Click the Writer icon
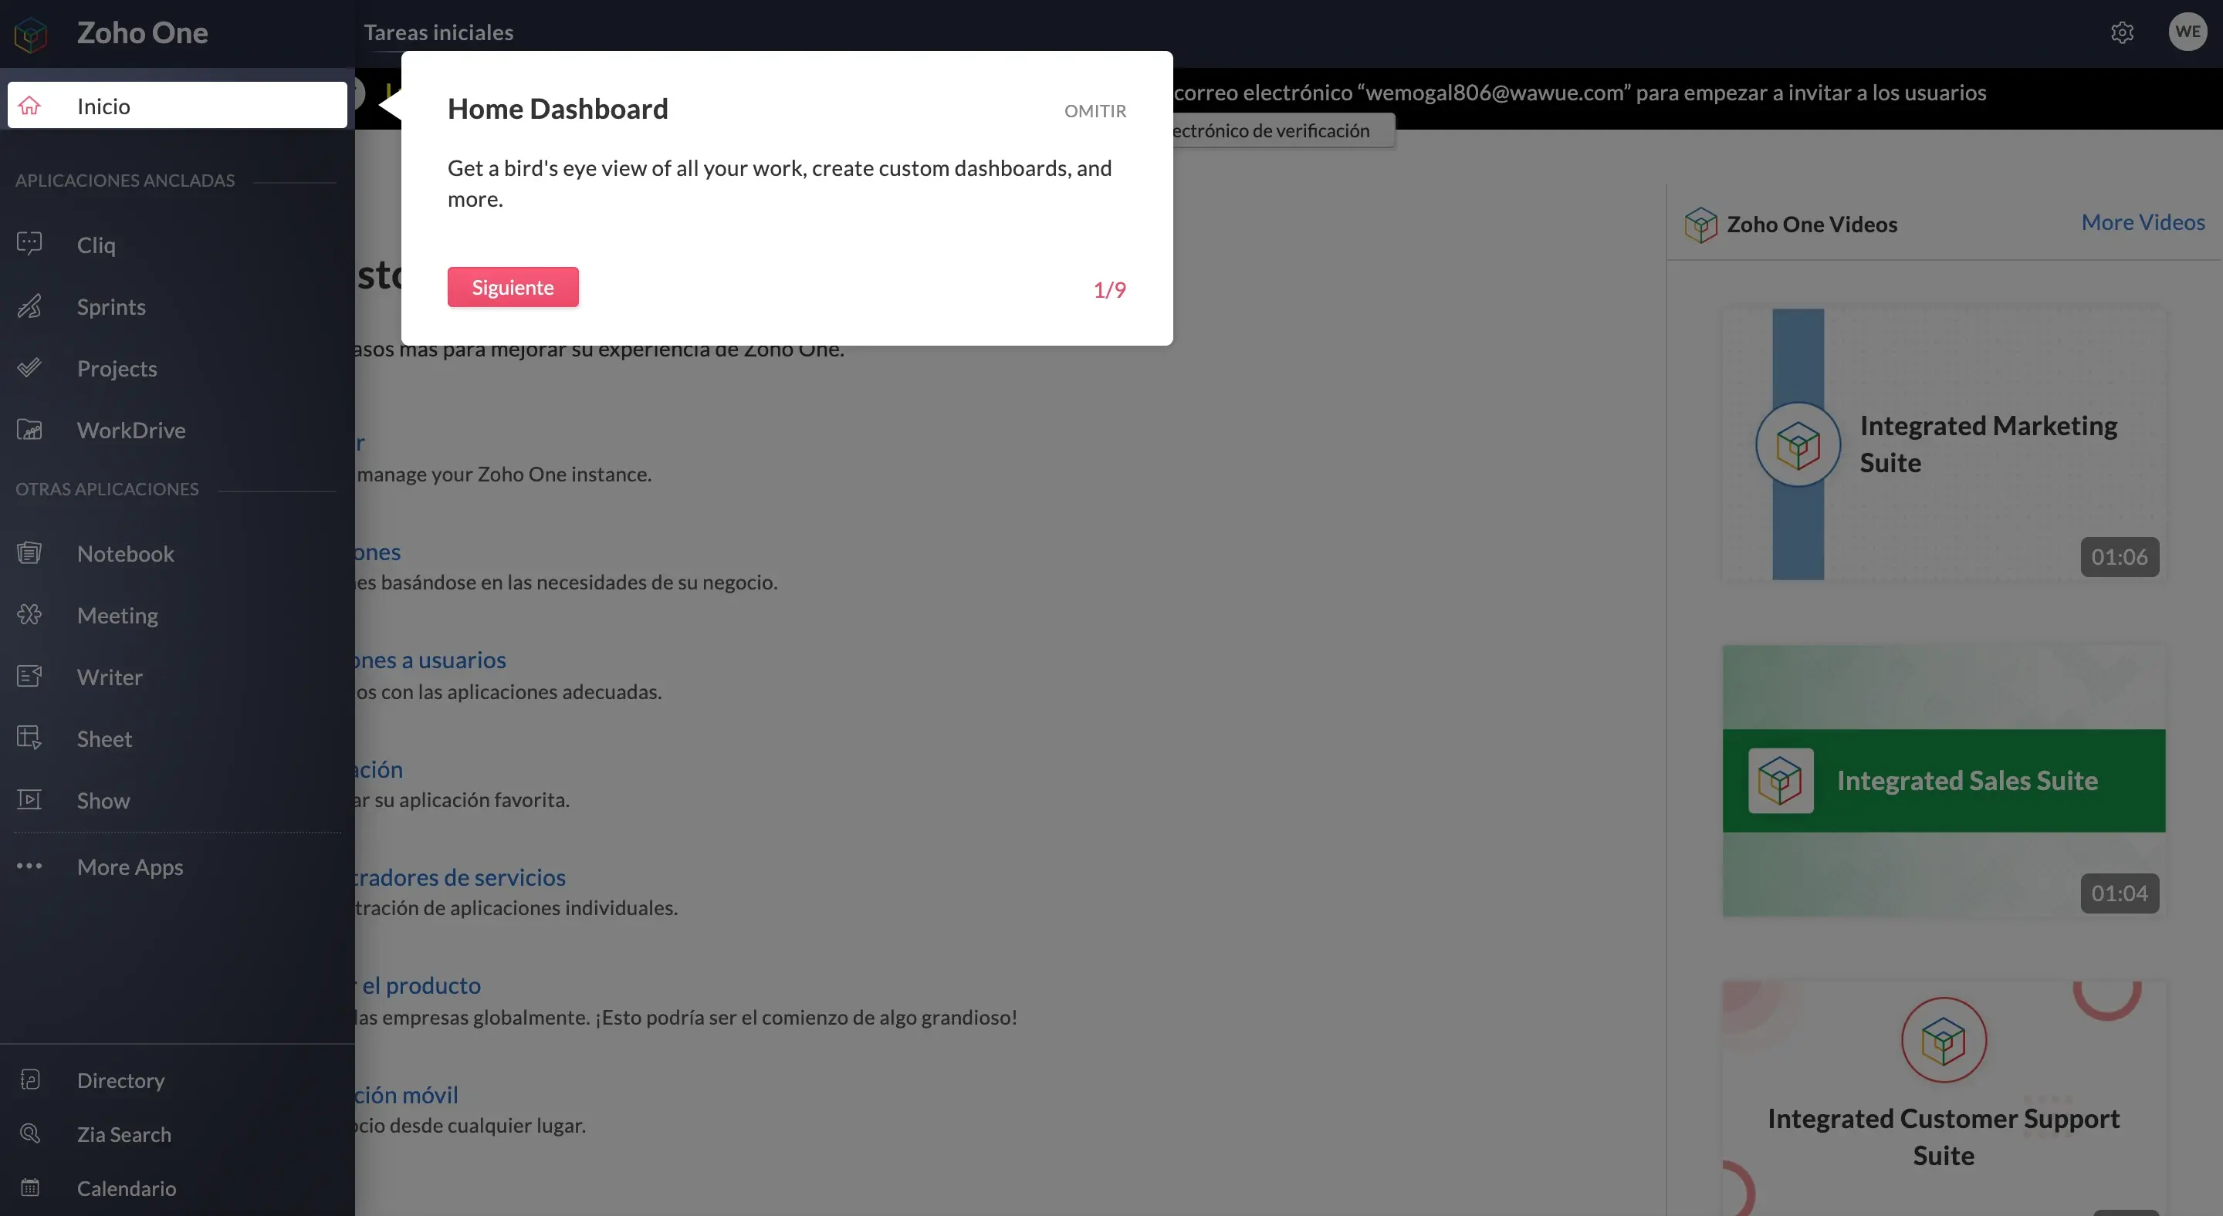The image size is (2223, 1216). [x=29, y=676]
